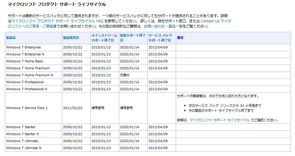Click Windows 7 Starter service pack date 2013/04/09
295x156 pixels.
point(158,127)
